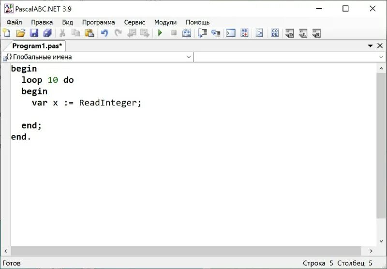The height and width of the screenshot is (269, 387).
Task: Select the Program1.pas* tab
Action: [37, 46]
